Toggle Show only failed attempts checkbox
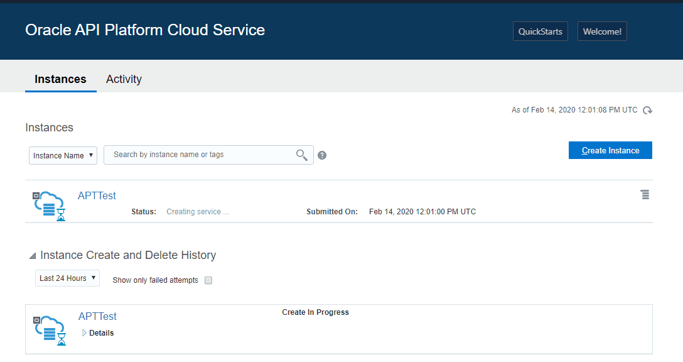Image resolution: width=683 pixels, height=362 pixels. coord(208,280)
